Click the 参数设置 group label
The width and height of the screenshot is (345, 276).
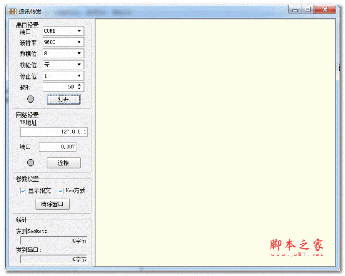click(x=27, y=179)
